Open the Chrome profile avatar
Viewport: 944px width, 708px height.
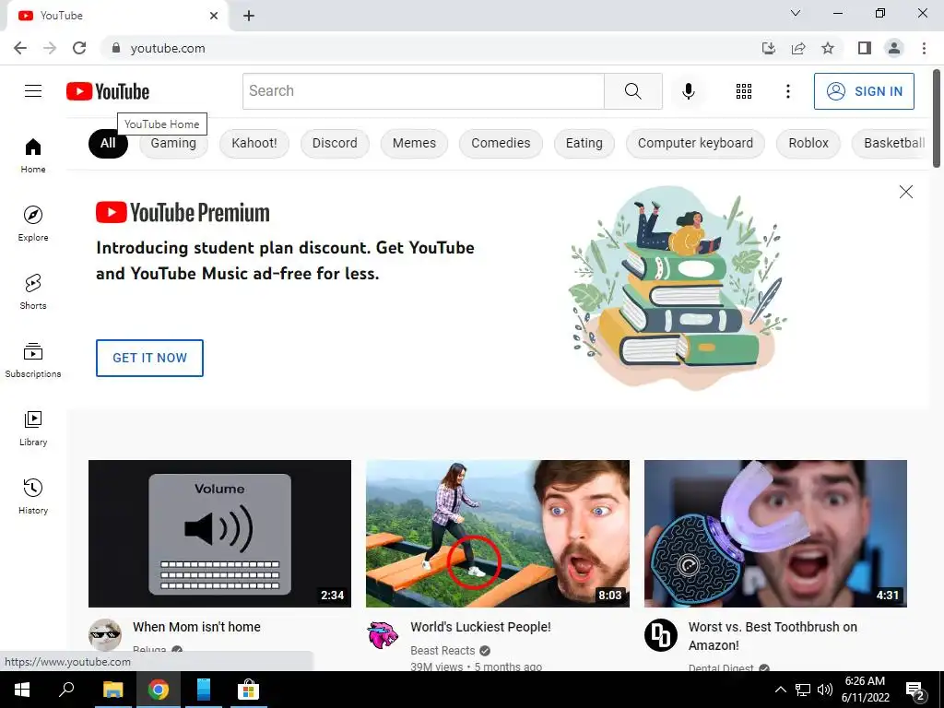click(894, 48)
